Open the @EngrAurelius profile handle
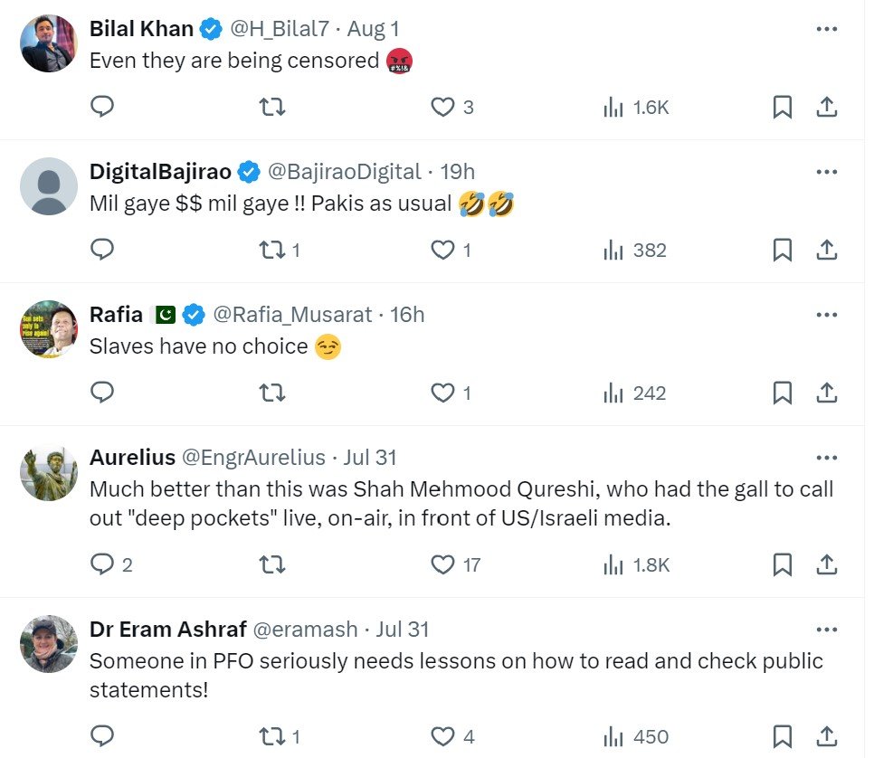The width and height of the screenshot is (874, 758). click(253, 458)
